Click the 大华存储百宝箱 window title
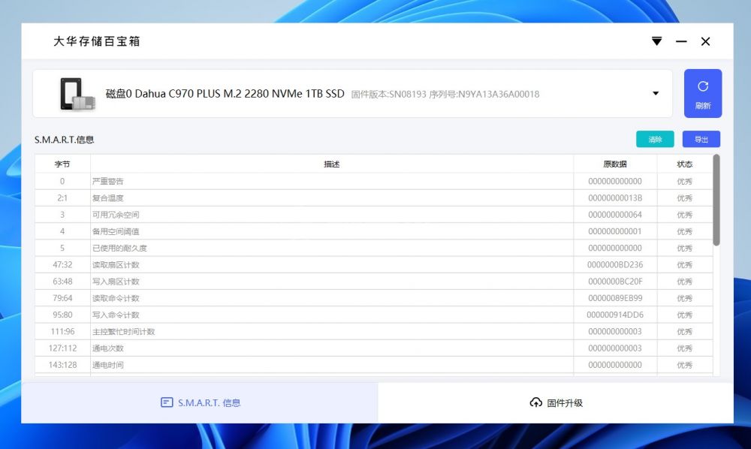This screenshot has width=751, height=449. pos(97,41)
